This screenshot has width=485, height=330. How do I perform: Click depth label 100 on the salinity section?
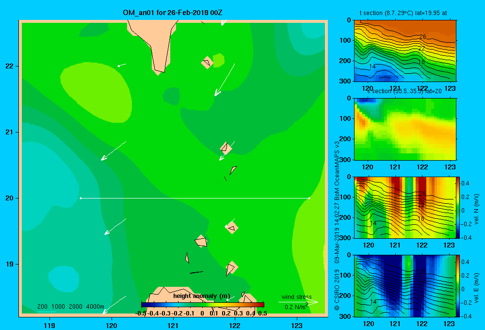click(345, 118)
